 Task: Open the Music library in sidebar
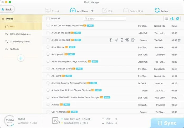[21, 26]
